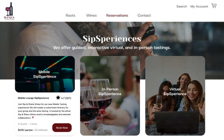Select the Virtual SipSperience card
Viewport: 224px width, 140px height.
[x=175, y=96]
